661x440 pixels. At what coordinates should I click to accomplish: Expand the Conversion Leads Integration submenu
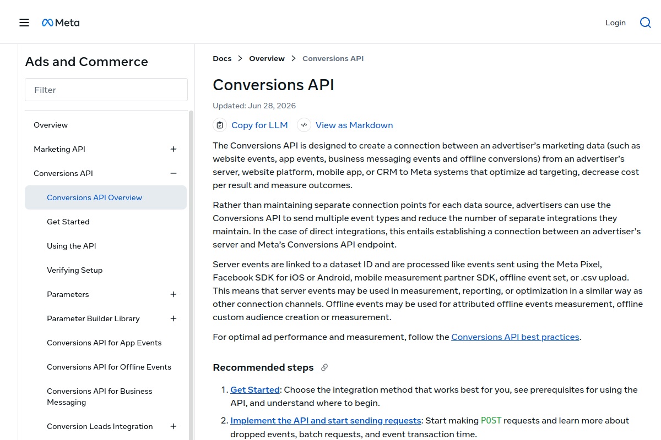174,426
